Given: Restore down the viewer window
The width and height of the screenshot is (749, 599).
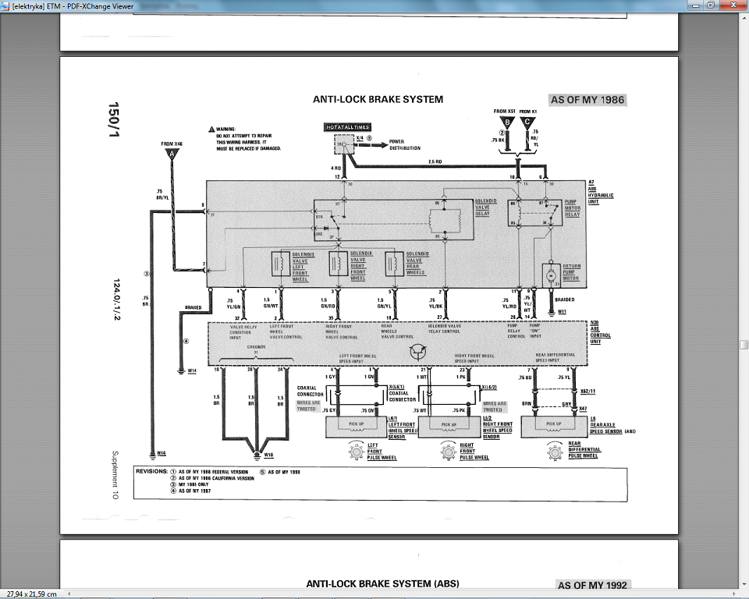Looking at the screenshot, I should tap(710, 5).
